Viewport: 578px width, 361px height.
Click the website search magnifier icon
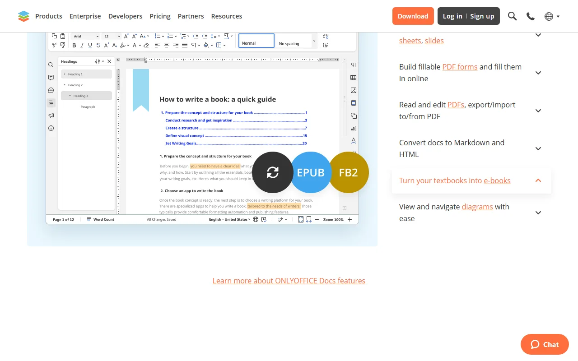point(512,16)
